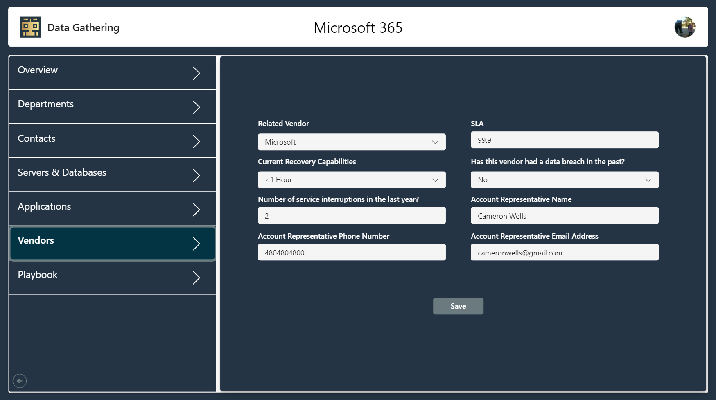The width and height of the screenshot is (716, 400).
Task: Select the Vendors menu item
Action: click(x=113, y=243)
